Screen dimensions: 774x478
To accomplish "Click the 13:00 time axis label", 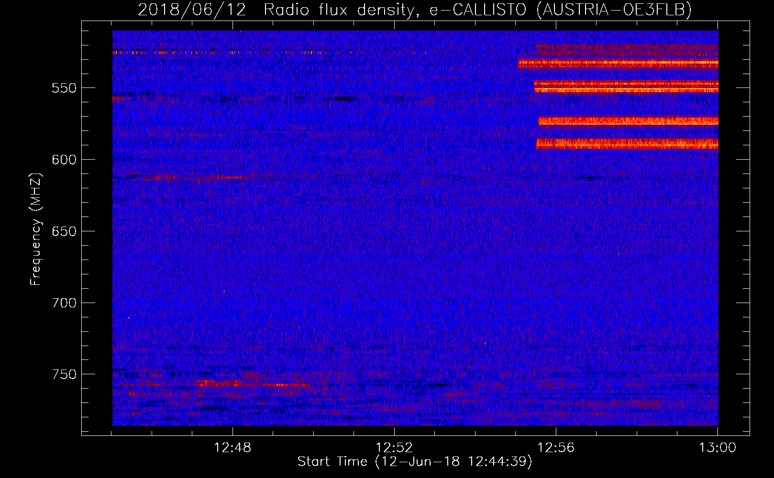I will coord(718,448).
